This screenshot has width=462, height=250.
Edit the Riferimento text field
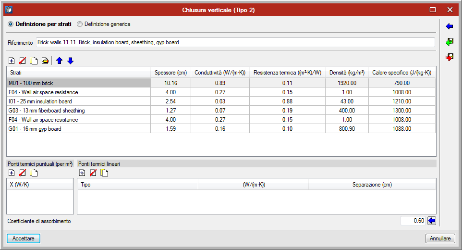click(x=235, y=42)
